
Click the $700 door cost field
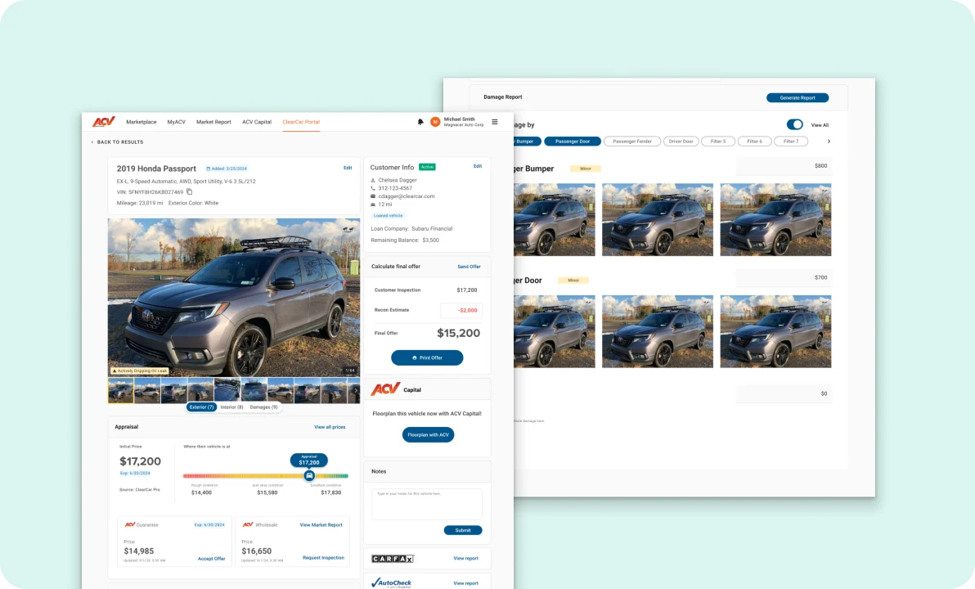click(x=784, y=277)
